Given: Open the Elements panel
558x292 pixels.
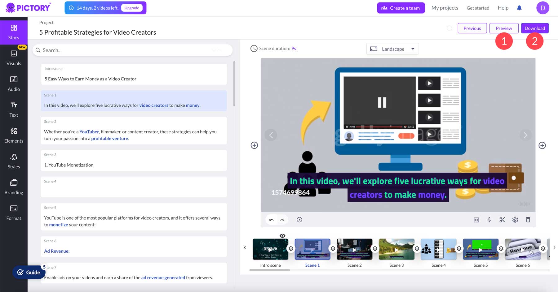Looking at the screenshot, I should click(x=14, y=135).
